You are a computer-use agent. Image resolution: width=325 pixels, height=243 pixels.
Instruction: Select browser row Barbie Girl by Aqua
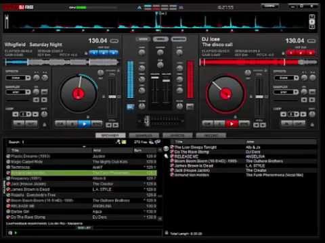point(82,211)
